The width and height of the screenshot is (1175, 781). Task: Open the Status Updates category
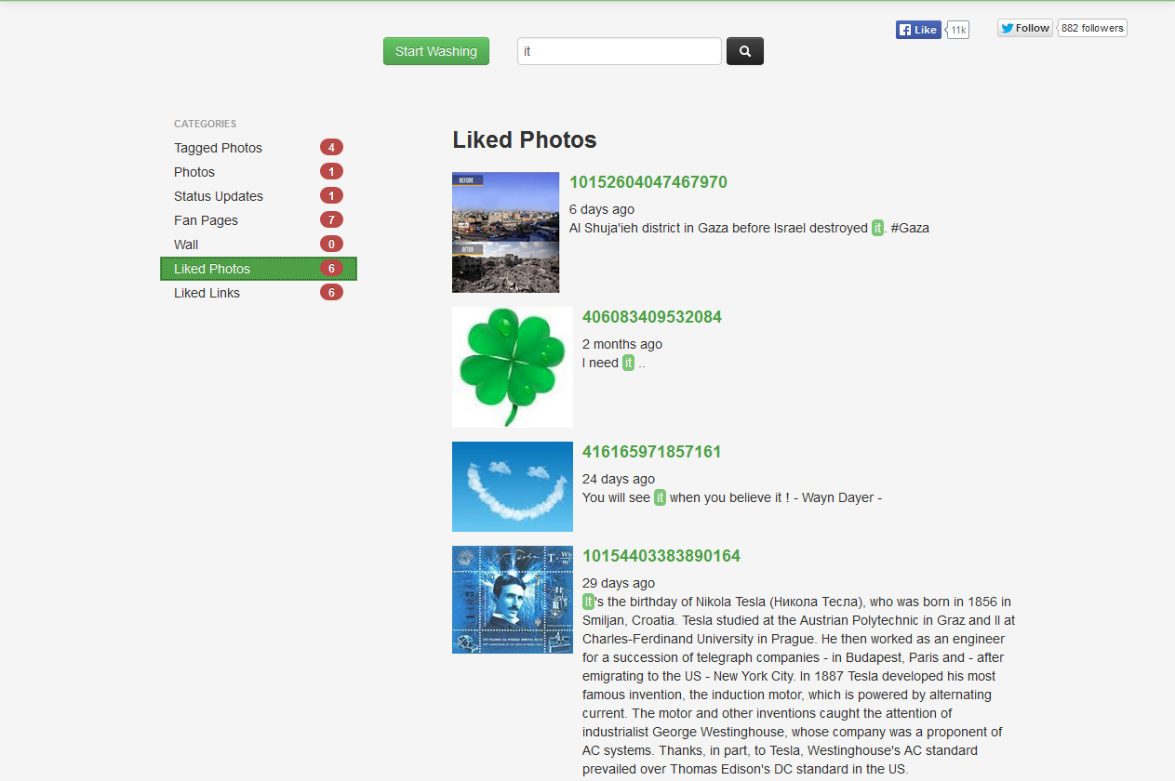(x=219, y=196)
